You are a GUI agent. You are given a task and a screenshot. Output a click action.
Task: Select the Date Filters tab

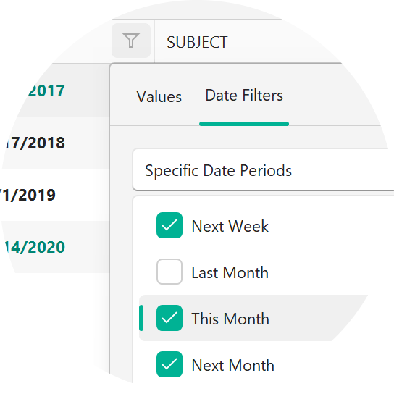(244, 96)
